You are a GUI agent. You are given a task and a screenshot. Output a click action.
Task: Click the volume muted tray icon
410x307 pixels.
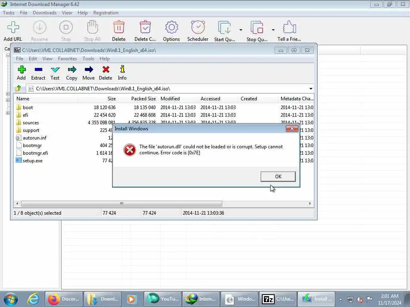tap(360, 299)
